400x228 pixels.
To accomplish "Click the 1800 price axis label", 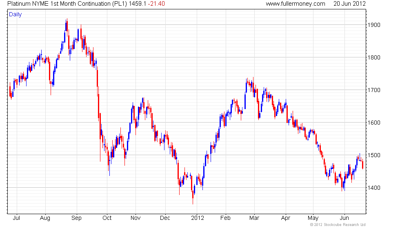I will tap(374, 57).
